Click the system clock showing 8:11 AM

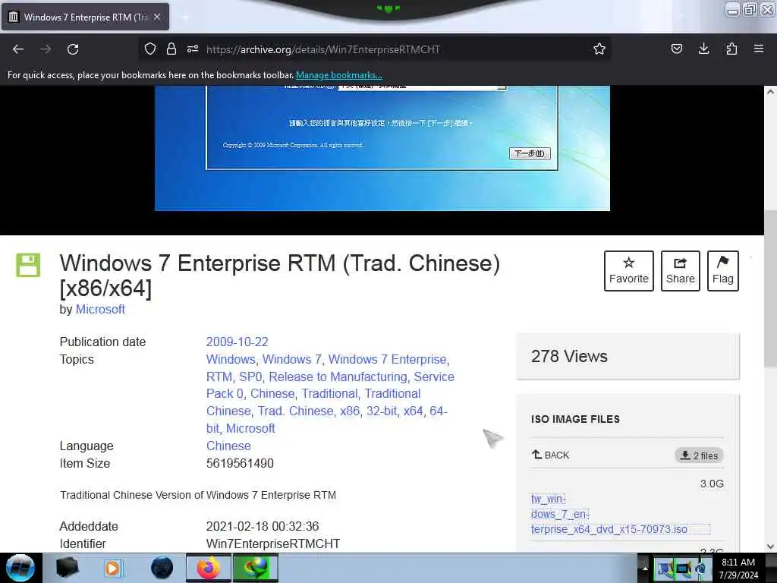click(738, 568)
